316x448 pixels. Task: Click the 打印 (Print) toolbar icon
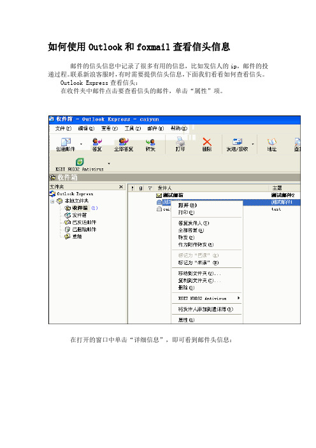(x=180, y=144)
